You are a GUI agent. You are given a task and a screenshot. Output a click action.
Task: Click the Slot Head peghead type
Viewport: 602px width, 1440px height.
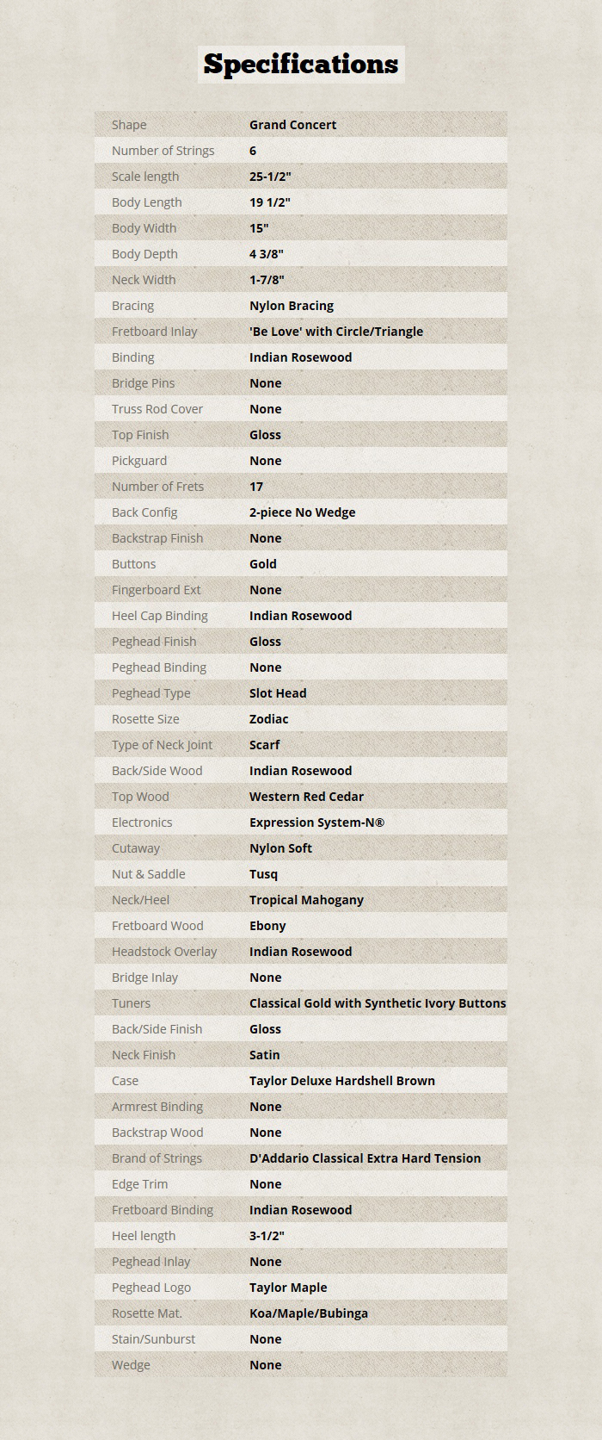tap(278, 693)
